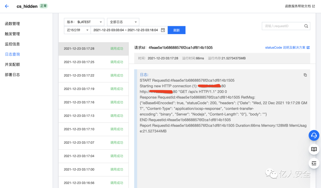
Task: Select log entry 2021-12-23 03:16:56
Action: coord(94,183)
